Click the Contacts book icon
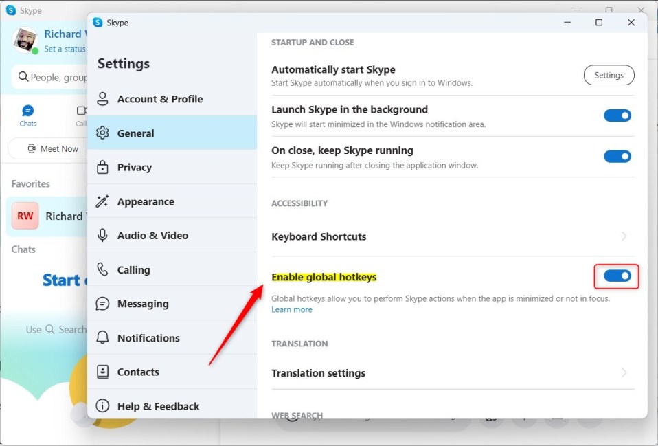This screenshot has width=658, height=446. pyautogui.click(x=102, y=372)
